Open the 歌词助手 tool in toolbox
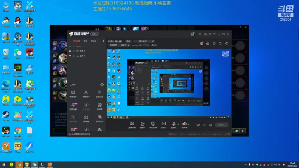The image size is (299, 168). click(99, 119)
